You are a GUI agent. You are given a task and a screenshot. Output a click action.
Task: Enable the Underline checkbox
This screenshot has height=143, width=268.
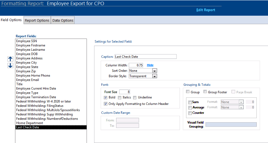point(135,97)
